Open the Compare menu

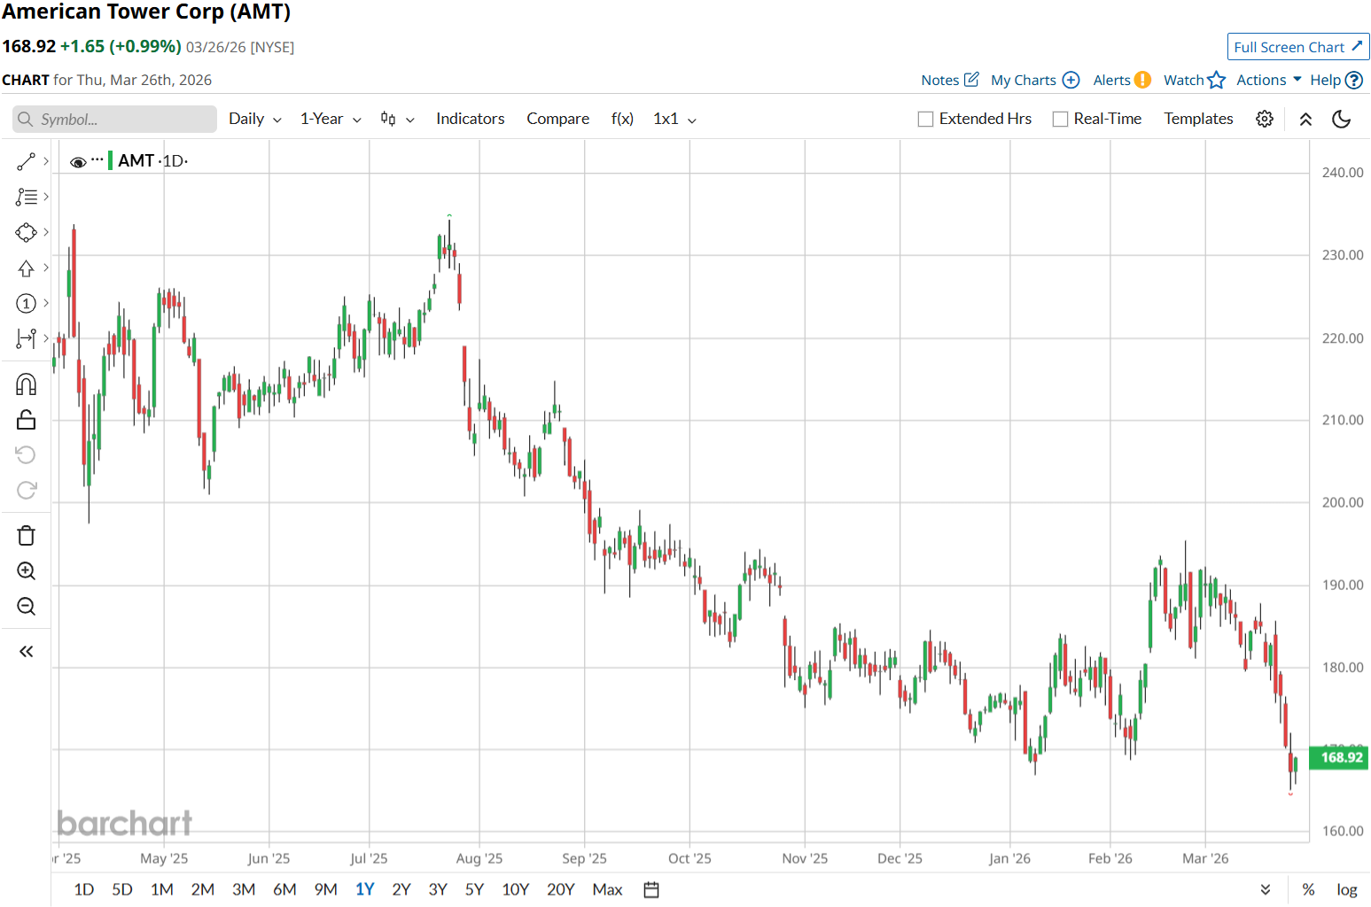coord(558,119)
